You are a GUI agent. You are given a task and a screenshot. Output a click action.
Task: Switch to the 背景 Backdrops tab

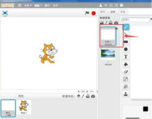pyautogui.click(x=113, y=12)
